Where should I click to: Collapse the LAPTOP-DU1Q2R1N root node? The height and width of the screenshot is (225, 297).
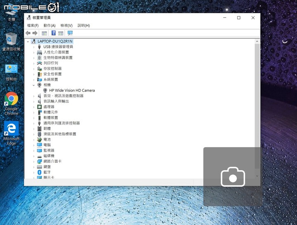click(28, 42)
